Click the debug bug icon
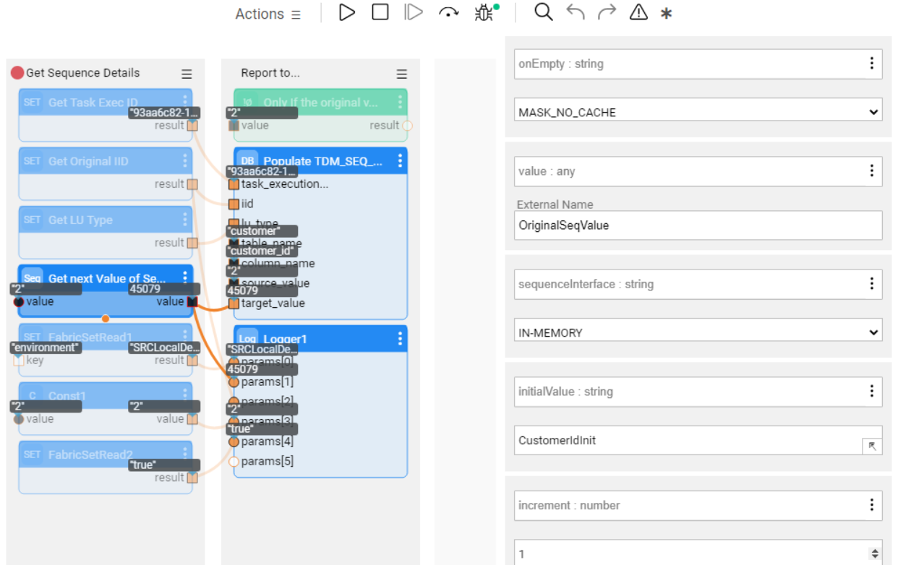 coord(484,13)
